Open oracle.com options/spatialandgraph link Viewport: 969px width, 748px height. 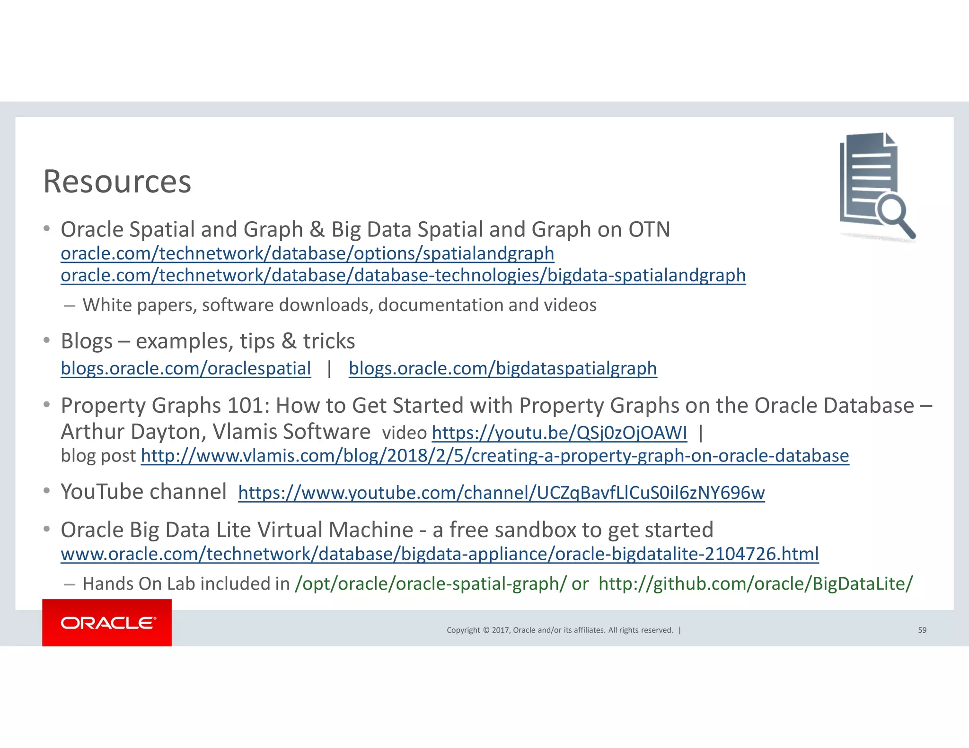308,253
